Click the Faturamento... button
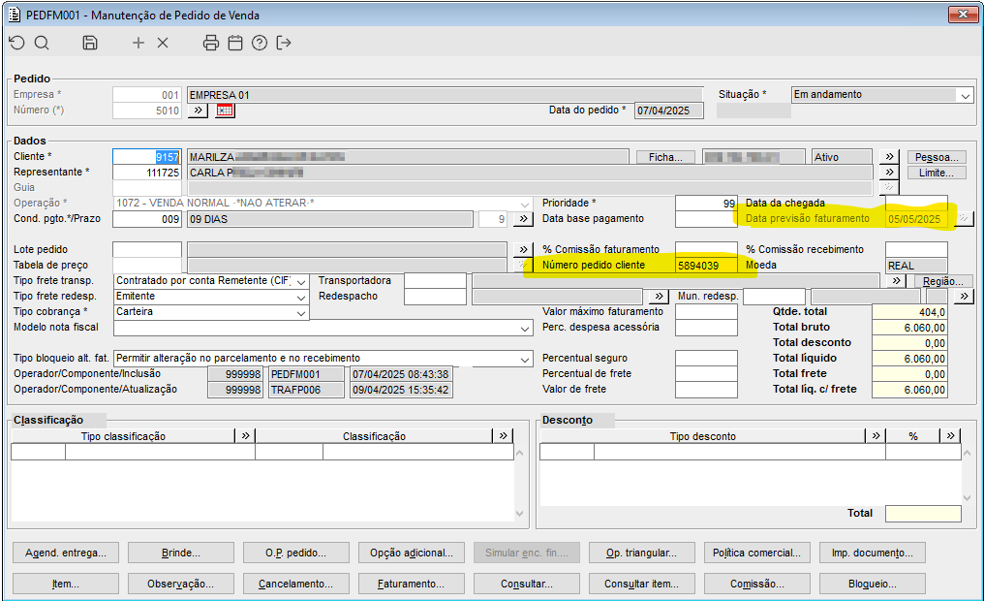This screenshot has height=601, width=984. pos(412,584)
